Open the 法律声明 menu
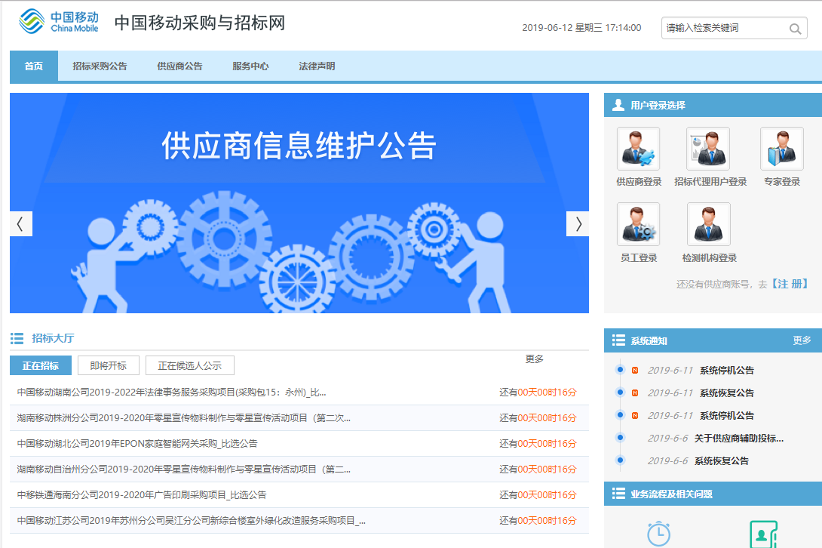This screenshot has width=822, height=548. [317, 66]
